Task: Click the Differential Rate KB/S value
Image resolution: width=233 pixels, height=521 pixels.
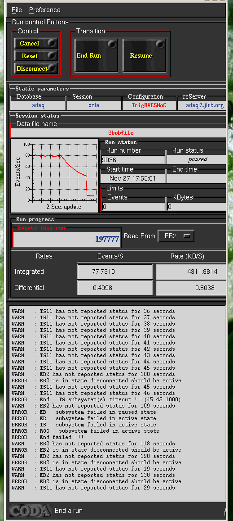Action: tap(191, 288)
